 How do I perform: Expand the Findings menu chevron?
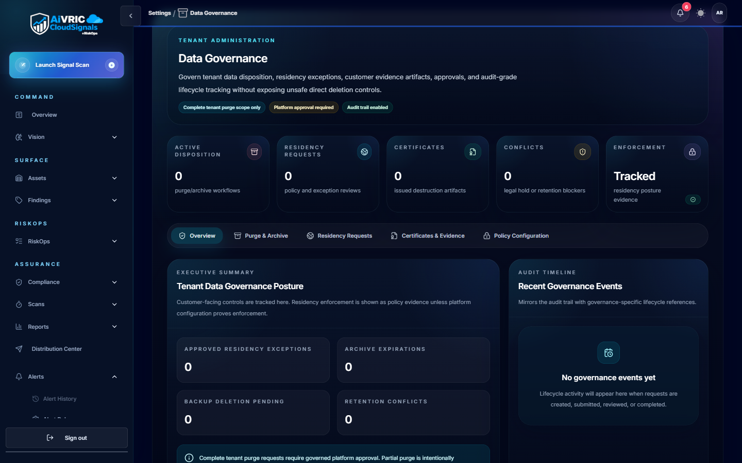pyautogui.click(x=114, y=200)
